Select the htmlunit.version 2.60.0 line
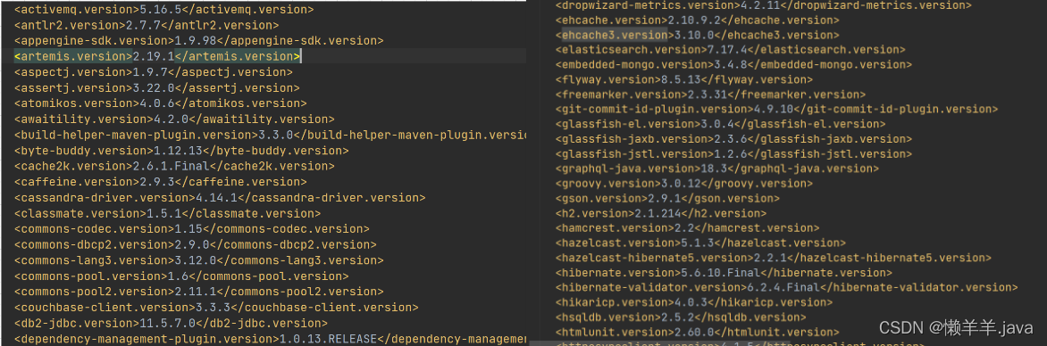Viewport: 1047px width, 346px height. point(697,332)
